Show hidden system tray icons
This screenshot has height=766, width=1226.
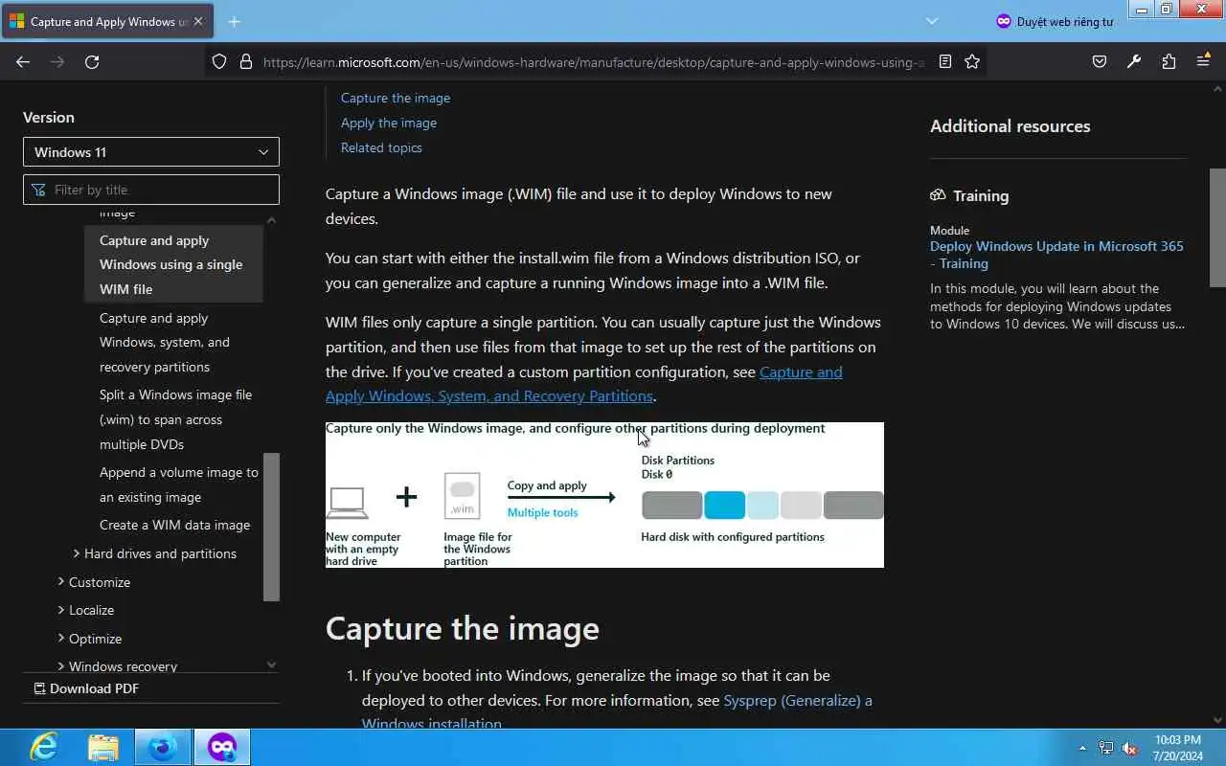1082,748
